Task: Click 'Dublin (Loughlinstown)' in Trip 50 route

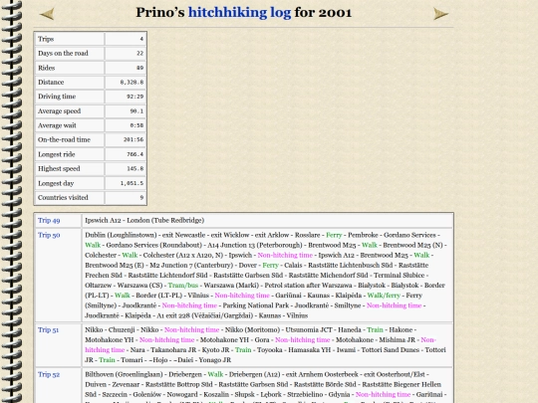Action: [121, 235]
